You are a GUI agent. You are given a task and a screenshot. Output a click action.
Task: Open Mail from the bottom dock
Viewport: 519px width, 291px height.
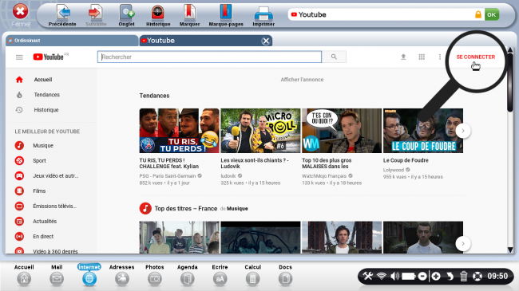tap(57, 275)
